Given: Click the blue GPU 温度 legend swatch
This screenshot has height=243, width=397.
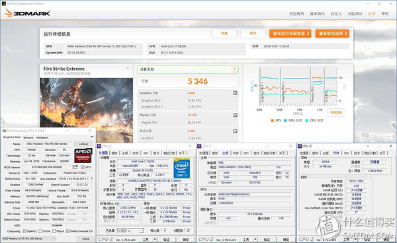Looking at the screenshot, I should point(285,120).
